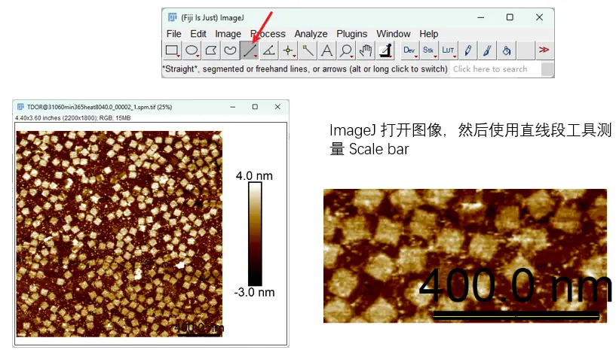This screenshot has width=616, height=359.
Task: Select the Pencil tool
Action: pyautogui.click(x=467, y=50)
